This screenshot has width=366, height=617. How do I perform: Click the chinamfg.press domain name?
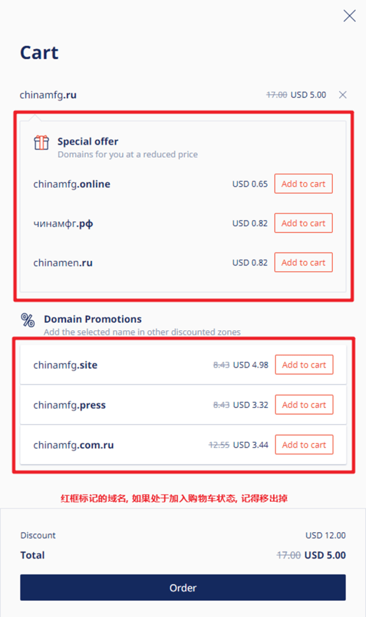coord(70,406)
